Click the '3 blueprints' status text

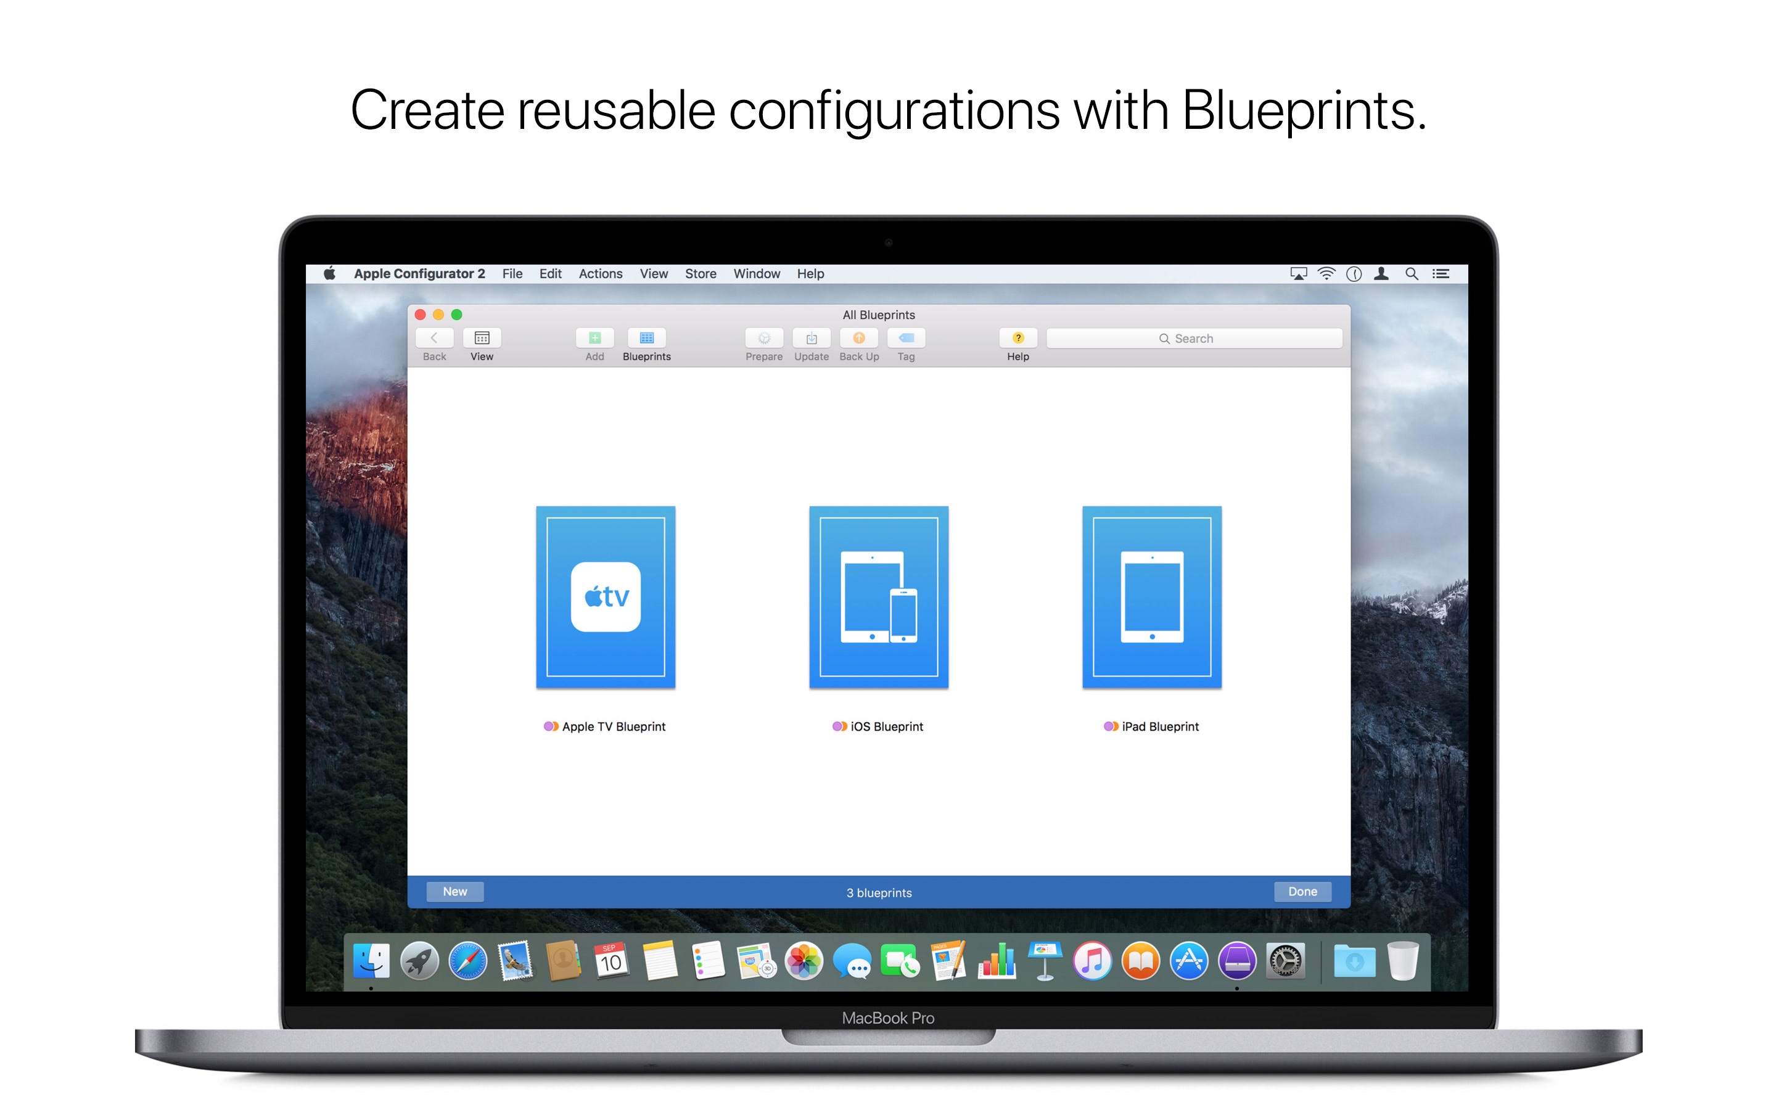pos(879,893)
